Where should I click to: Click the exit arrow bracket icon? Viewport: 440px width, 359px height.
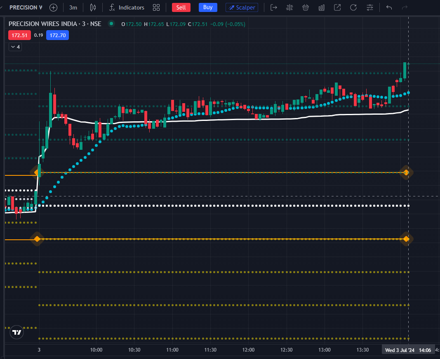pos(273,7)
